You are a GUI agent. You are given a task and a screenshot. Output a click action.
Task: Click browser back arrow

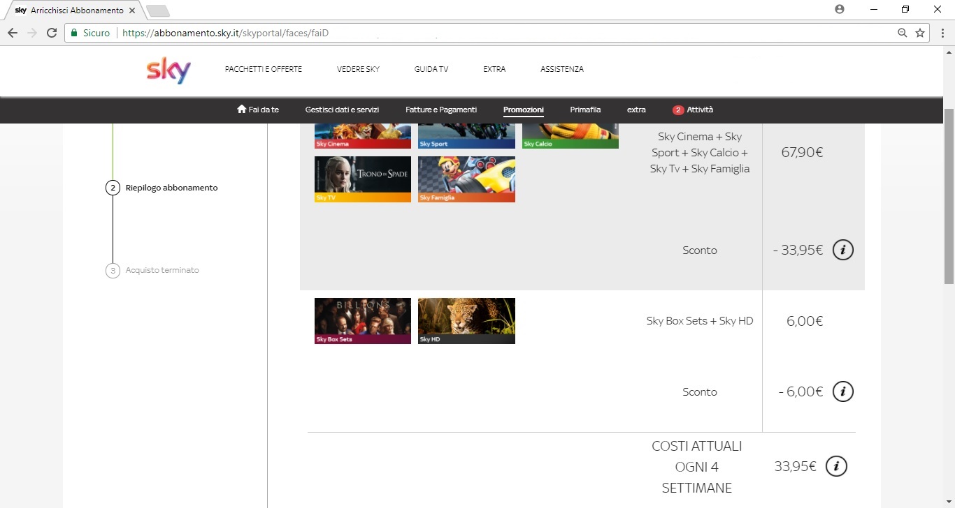click(x=13, y=33)
